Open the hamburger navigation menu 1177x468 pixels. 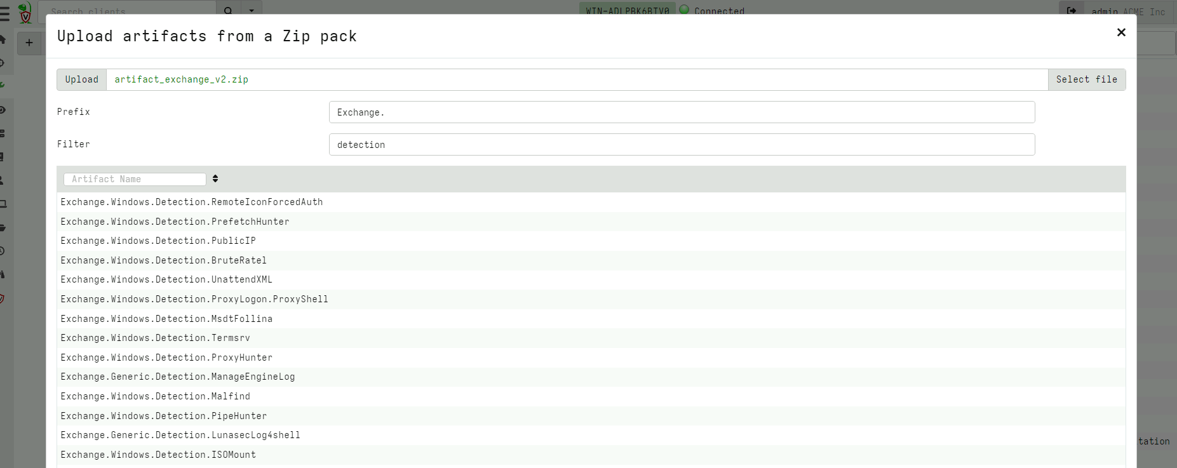[x=5, y=12]
